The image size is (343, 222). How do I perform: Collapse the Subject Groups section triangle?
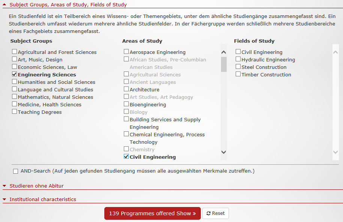tap(5, 4)
